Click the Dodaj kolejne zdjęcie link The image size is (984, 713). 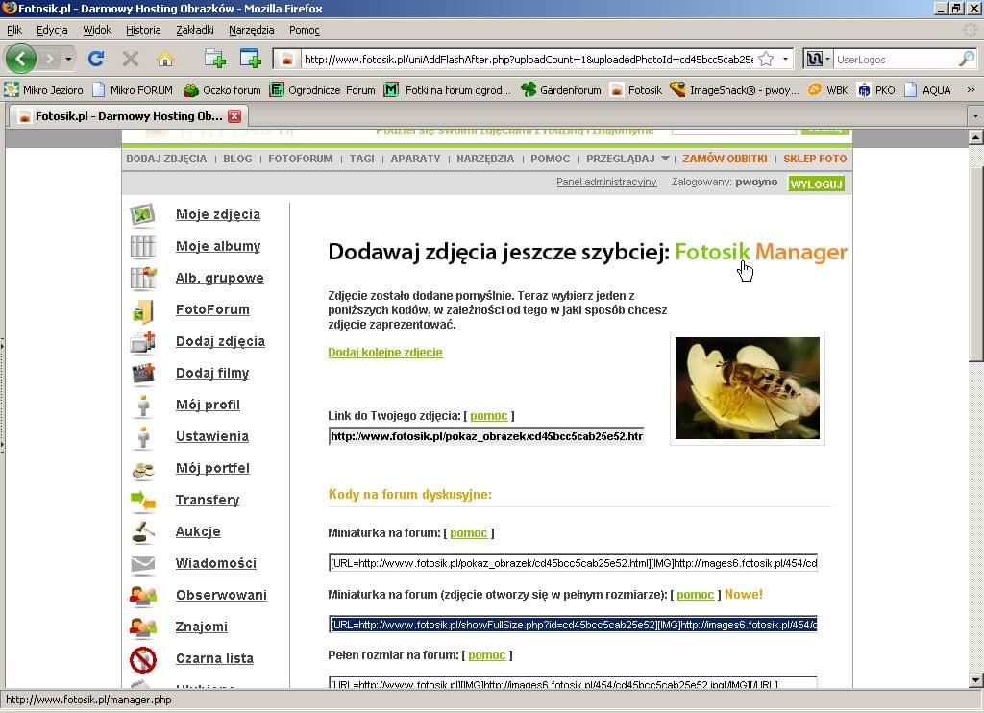coord(384,352)
